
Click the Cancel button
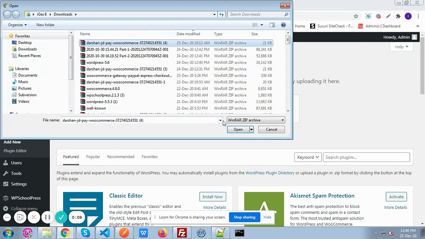[x=271, y=129]
